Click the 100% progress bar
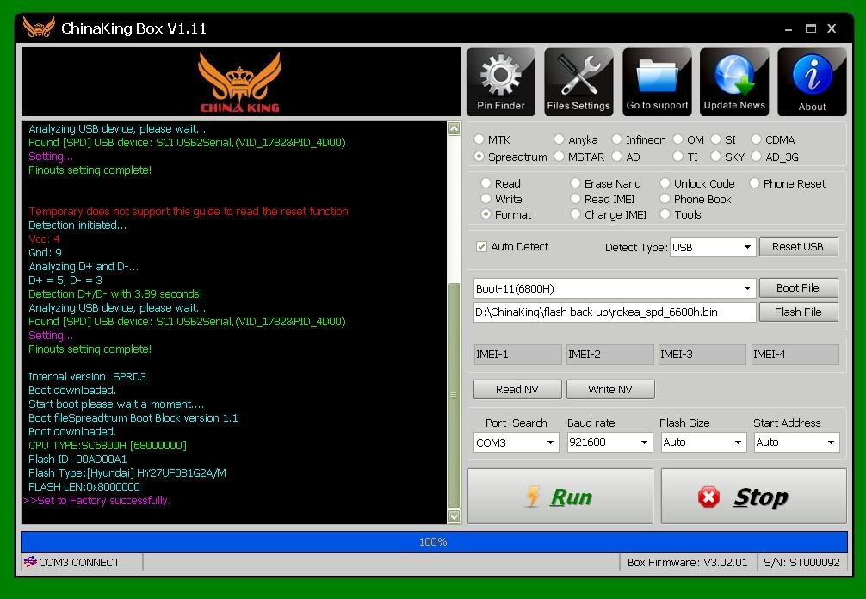This screenshot has height=599, width=866. pyautogui.click(x=434, y=541)
